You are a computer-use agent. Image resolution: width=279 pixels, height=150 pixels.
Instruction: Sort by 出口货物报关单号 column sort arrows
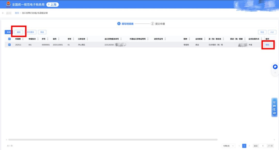click(121, 39)
